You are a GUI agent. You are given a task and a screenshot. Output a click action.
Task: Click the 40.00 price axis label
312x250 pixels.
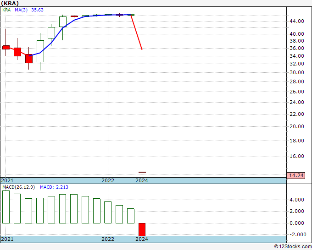(297, 34)
